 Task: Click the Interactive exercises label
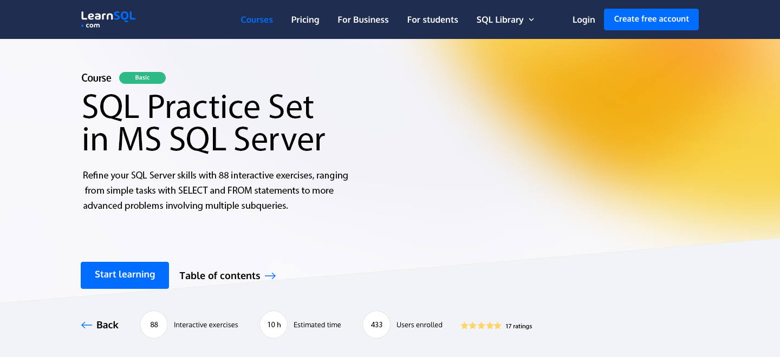click(206, 325)
